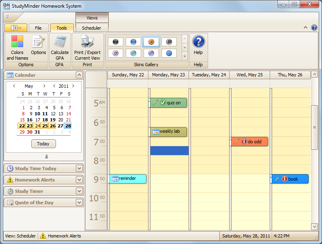Screen dimensions: 322x244
Task: Click the Today button
Action: 43,144
